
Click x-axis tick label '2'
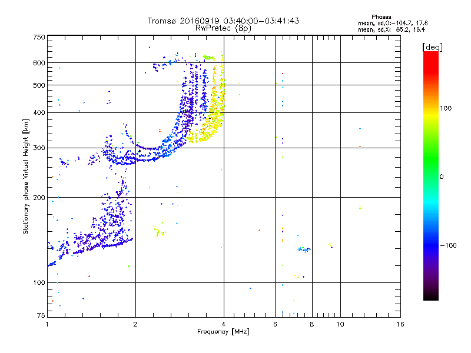tap(135, 324)
